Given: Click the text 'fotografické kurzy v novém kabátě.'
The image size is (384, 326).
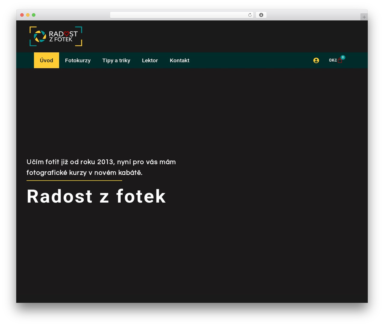Looking at the screenshot, I should [85, 173].
